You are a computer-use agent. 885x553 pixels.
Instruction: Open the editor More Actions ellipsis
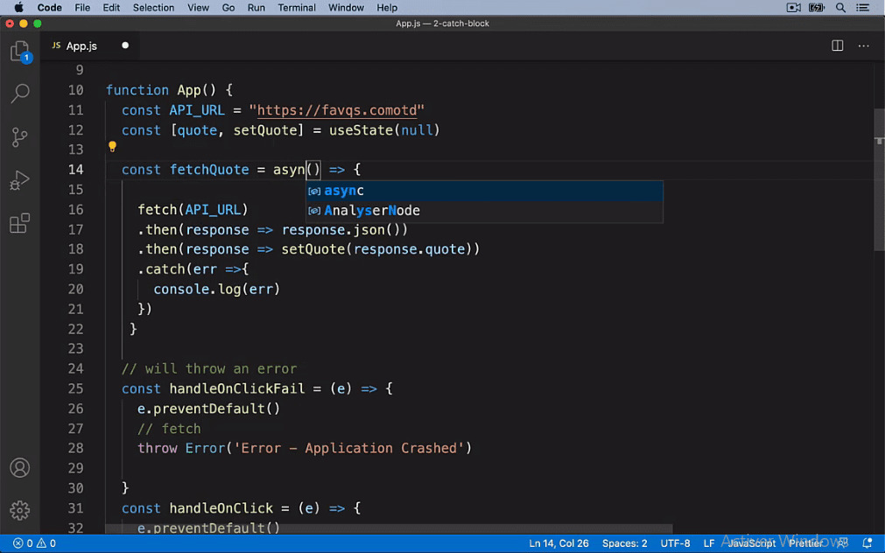[x=863, y=45]
